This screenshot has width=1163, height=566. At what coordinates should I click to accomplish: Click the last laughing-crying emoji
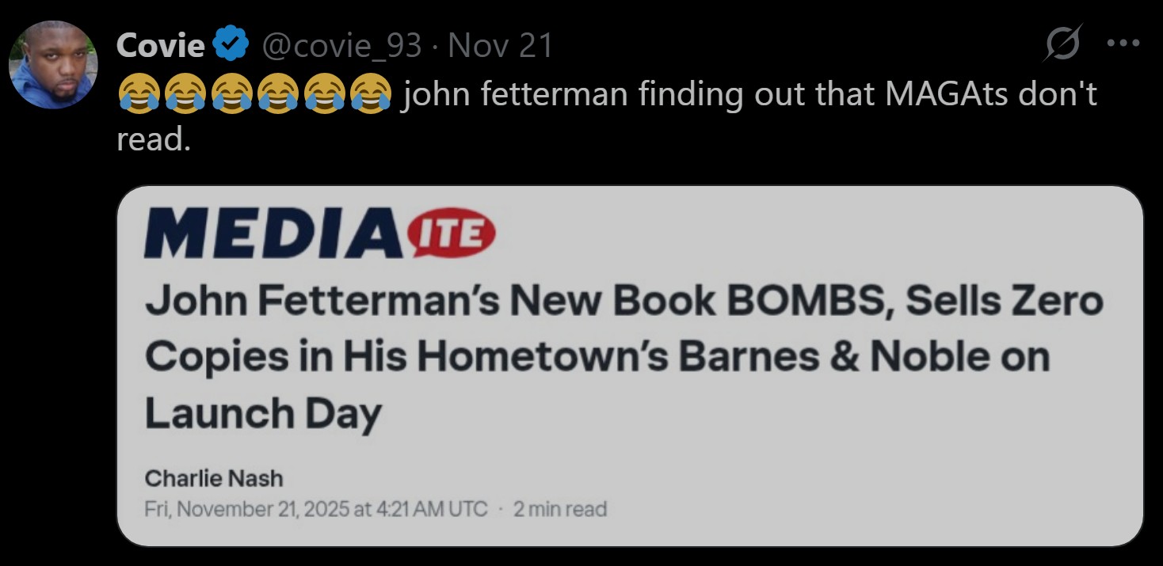(x=370, y=95)
